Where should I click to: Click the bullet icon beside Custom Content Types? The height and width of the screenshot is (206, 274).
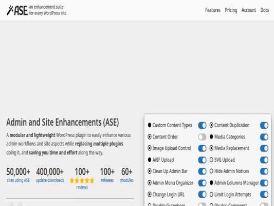(150, 125)
